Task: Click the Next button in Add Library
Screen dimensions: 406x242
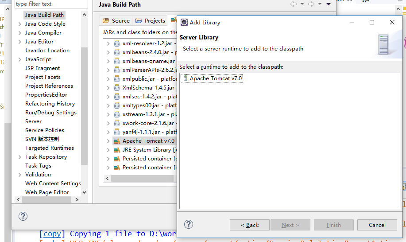Action: click(x=290, y=225)
